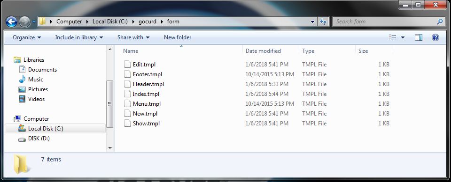Select gocurd in the address breadcrumb
Viewport: 451px width, 182px height.
click(147, 22)
